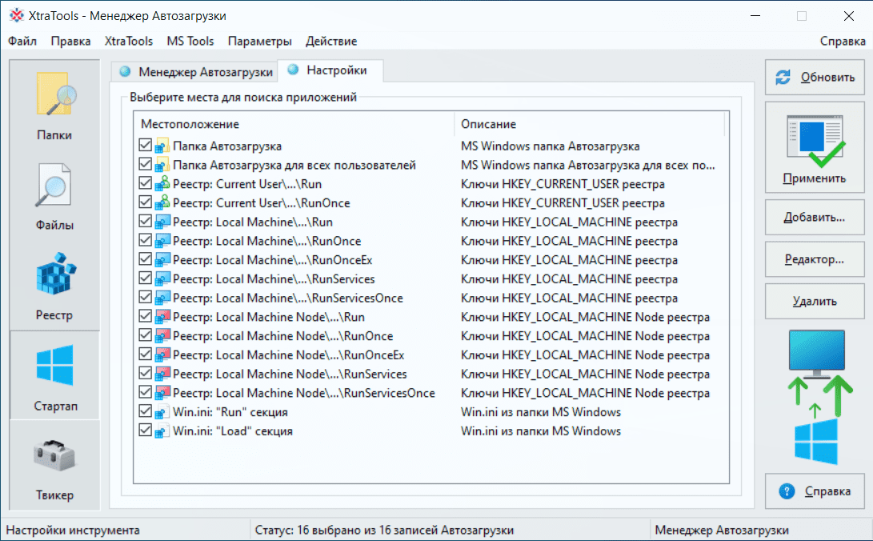Click the Local Machine\...\RunOnce computer icon
The width and height of the screenshot is (873, 541).
point(162,241)
